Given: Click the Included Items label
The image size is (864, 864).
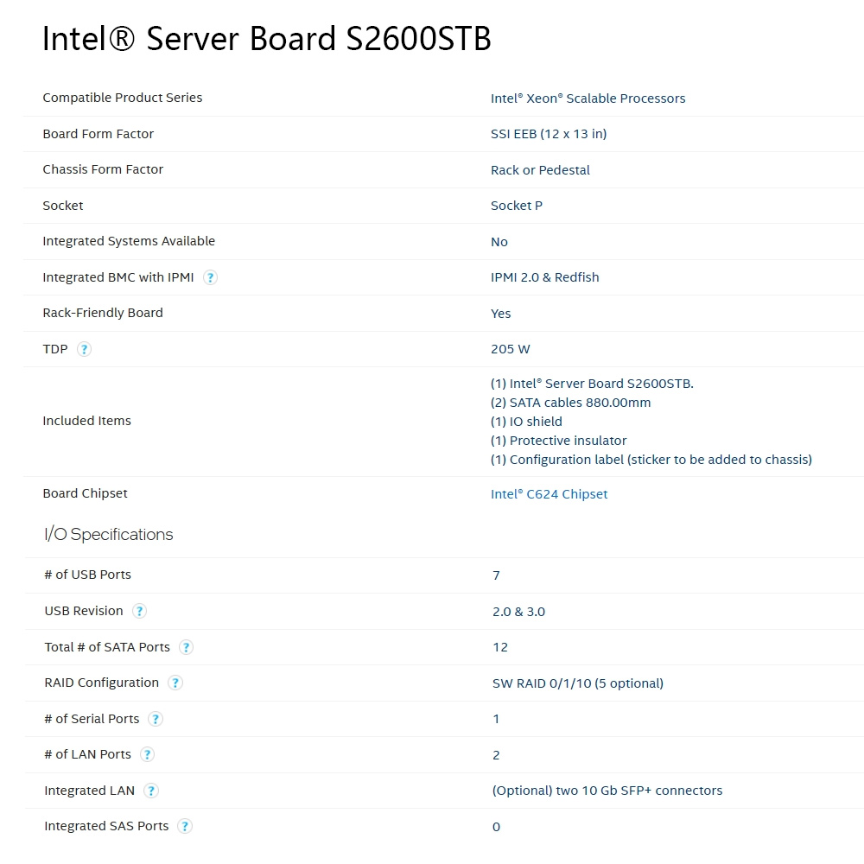Looking at the screenshot, I should click(x=87, y=421).
